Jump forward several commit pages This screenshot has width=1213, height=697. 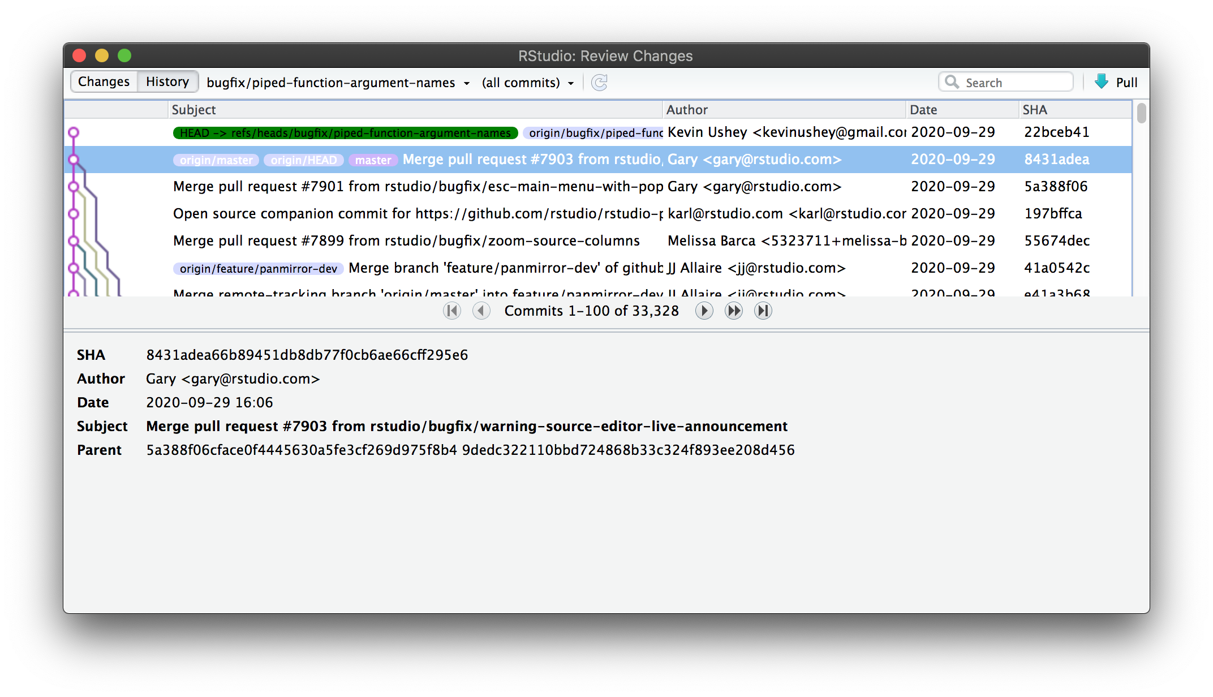(x=733, y=311)
